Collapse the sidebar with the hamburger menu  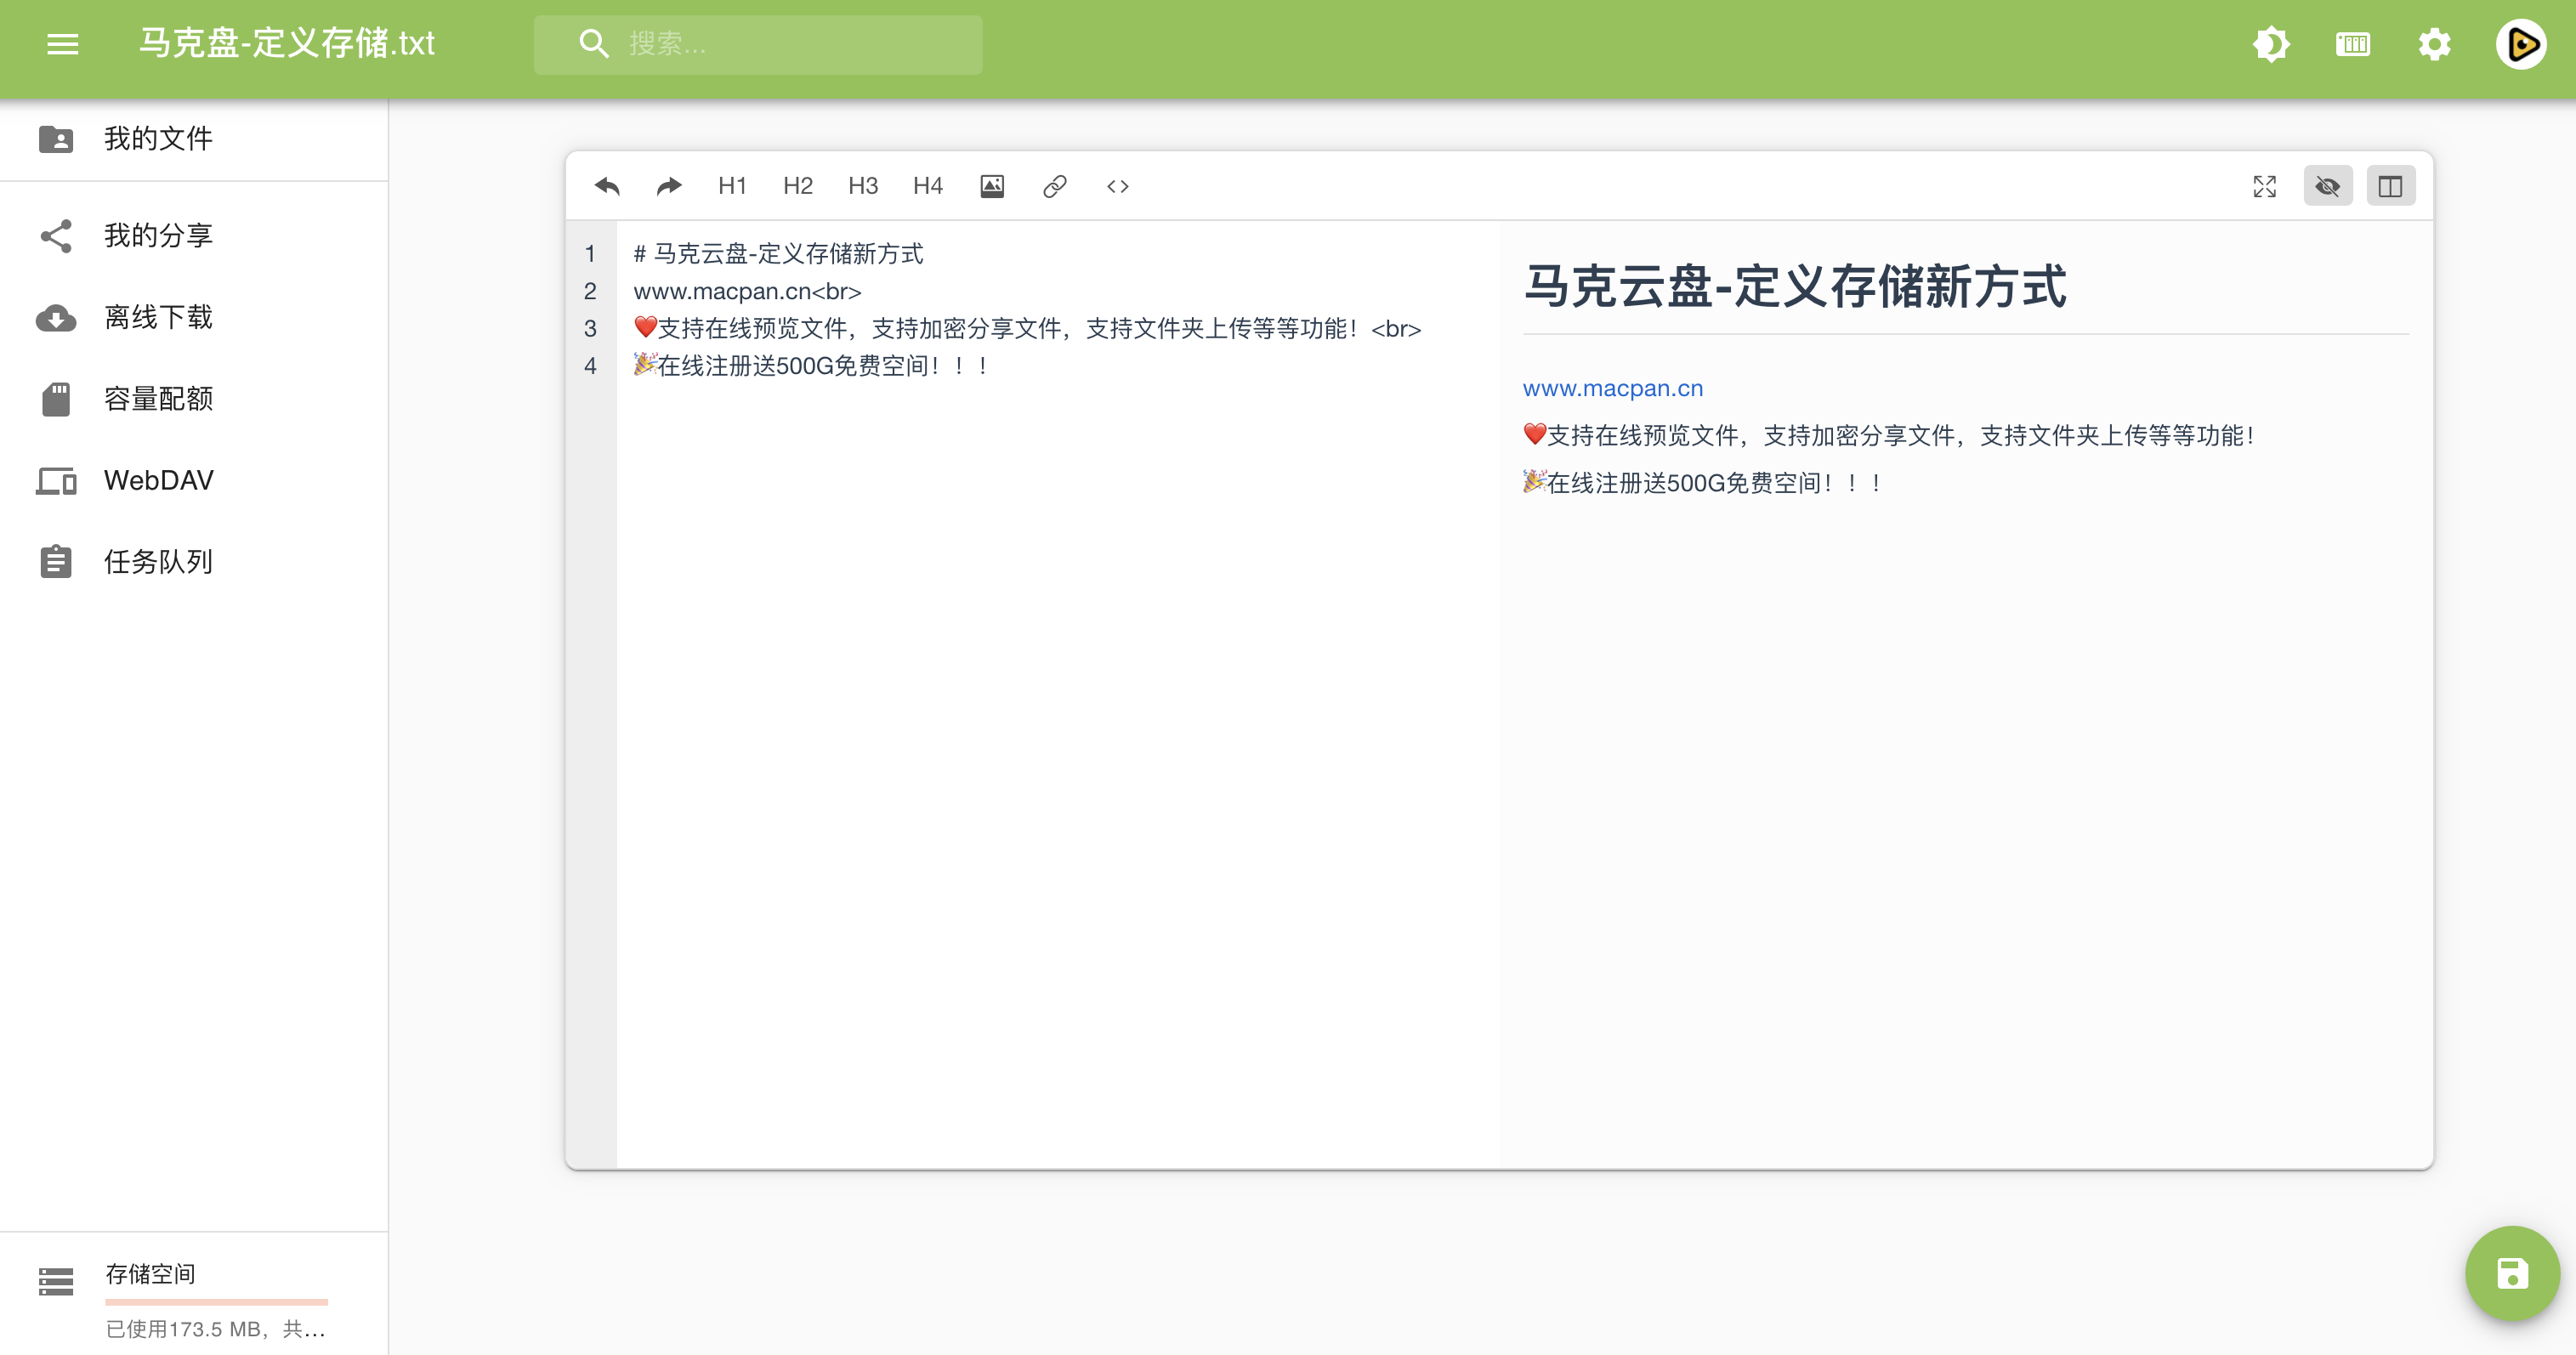point(62,44)
